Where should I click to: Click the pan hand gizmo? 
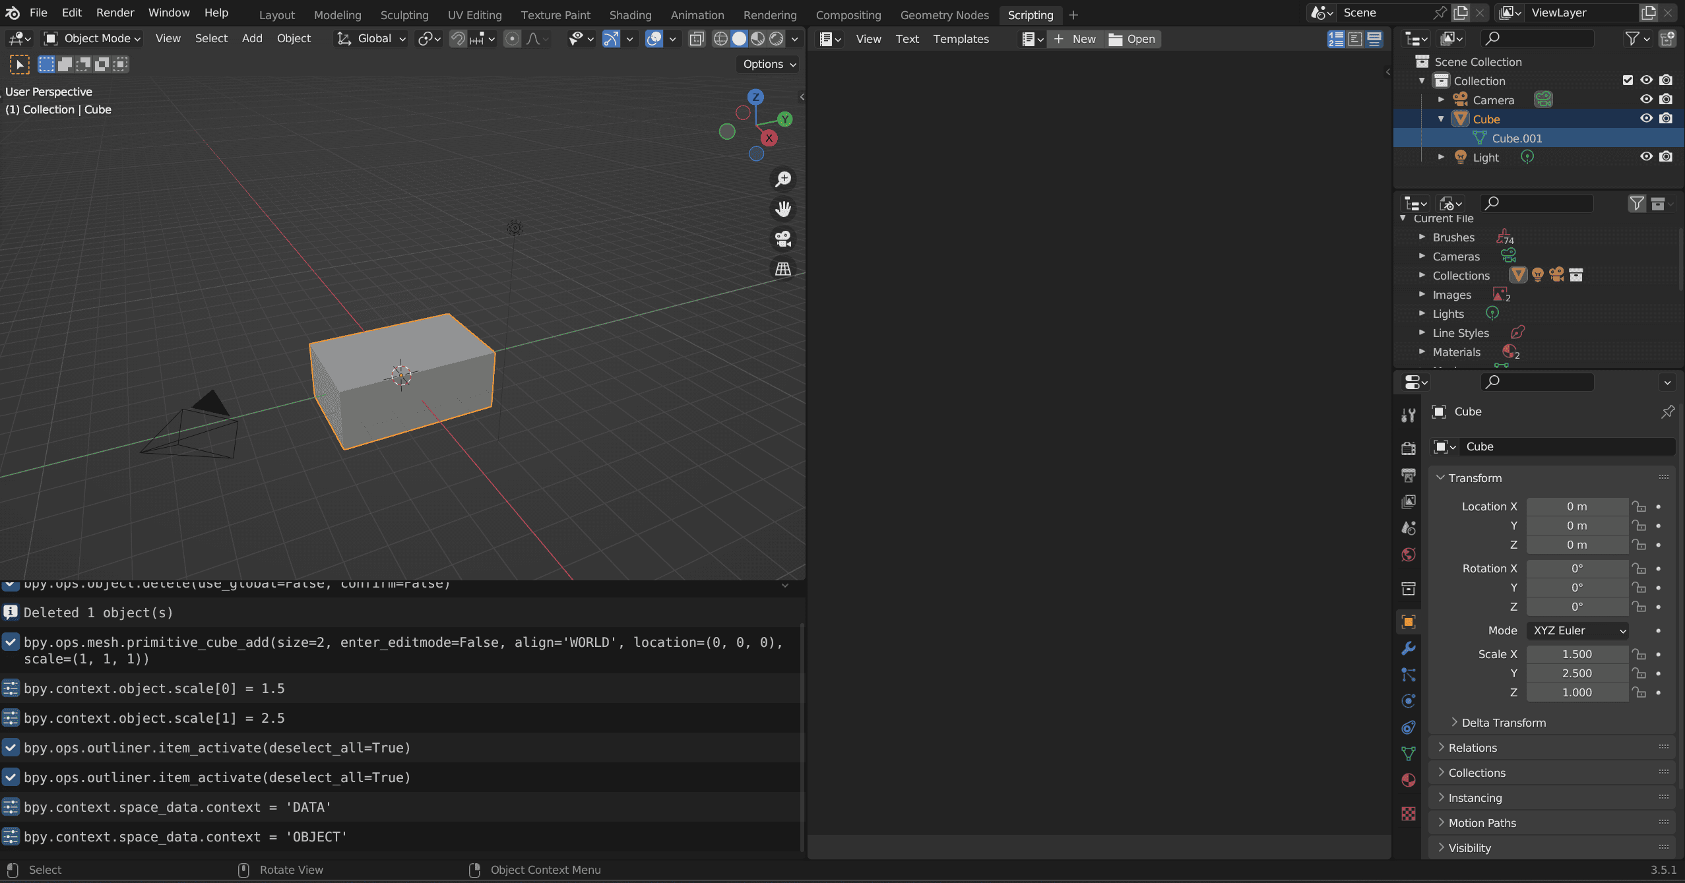[783, 209]
